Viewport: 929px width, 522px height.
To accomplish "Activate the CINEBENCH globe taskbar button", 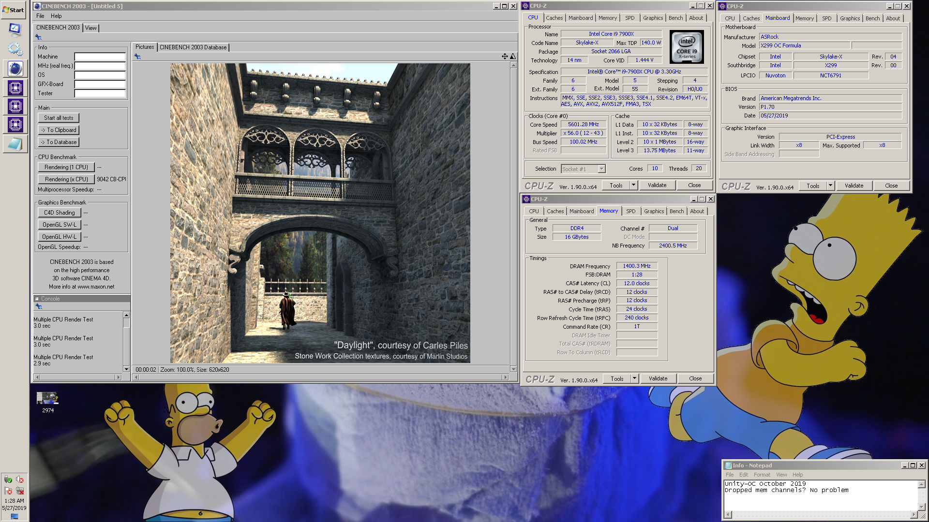I will [x=15, y=69].
